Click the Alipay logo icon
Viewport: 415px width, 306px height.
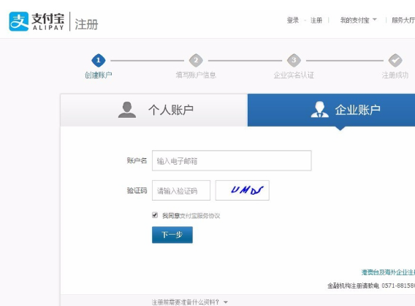click(19, 21)
